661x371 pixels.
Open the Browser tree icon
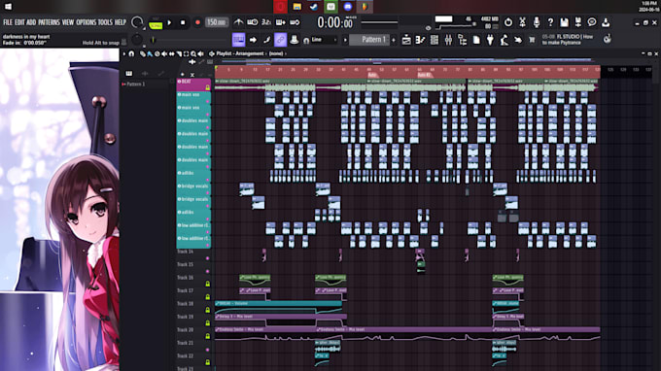point(463,40)
